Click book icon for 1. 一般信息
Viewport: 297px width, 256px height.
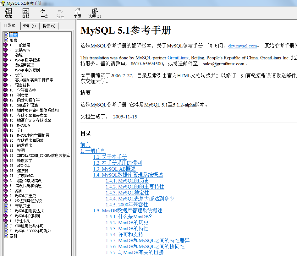(x=6, y=45)
